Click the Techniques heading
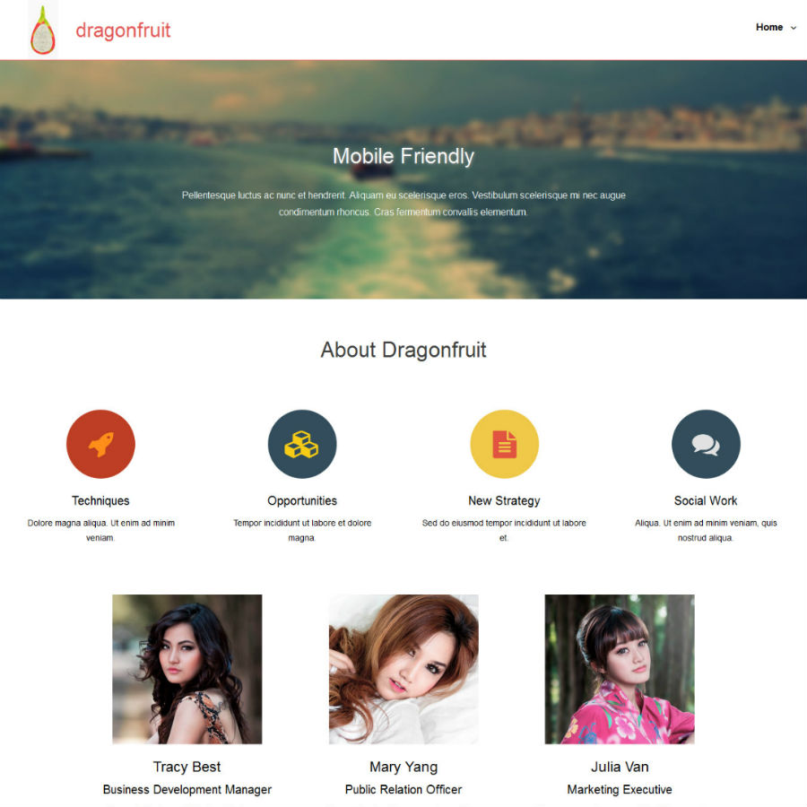 pyautogui.click(x=100, y=500)
